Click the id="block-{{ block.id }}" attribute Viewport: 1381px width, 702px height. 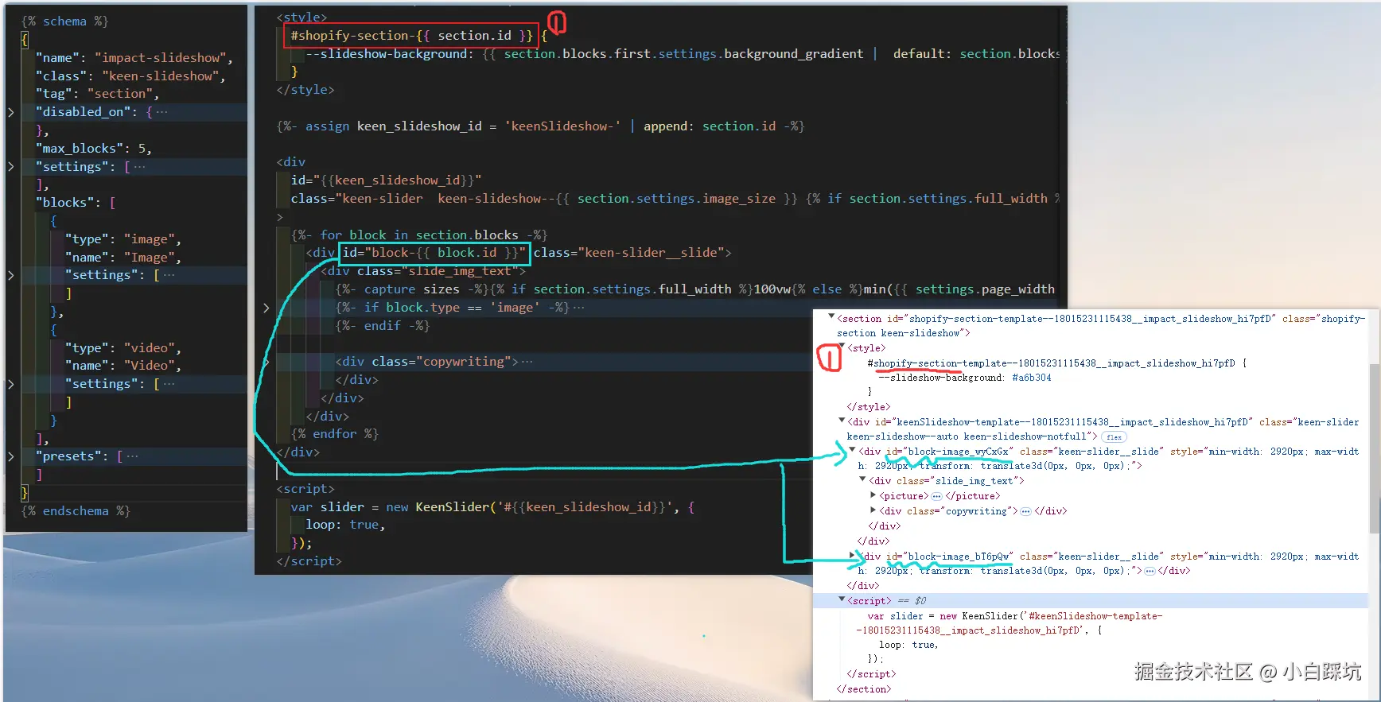coord(434,253)
